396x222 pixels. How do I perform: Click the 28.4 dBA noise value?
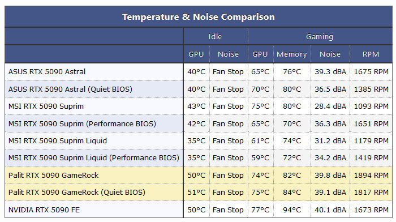[x=330, y=106]
